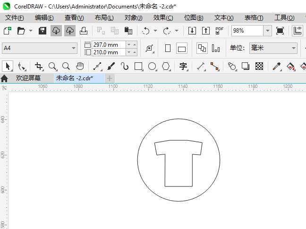Select the LiveSketch curve tool
This screenshot has width=306, height=229.
click(x=125, y=66)
